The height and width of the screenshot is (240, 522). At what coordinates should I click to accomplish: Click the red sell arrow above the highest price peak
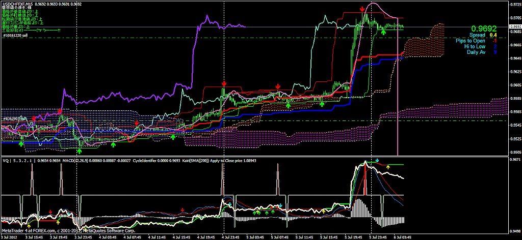tap(362, 9)
